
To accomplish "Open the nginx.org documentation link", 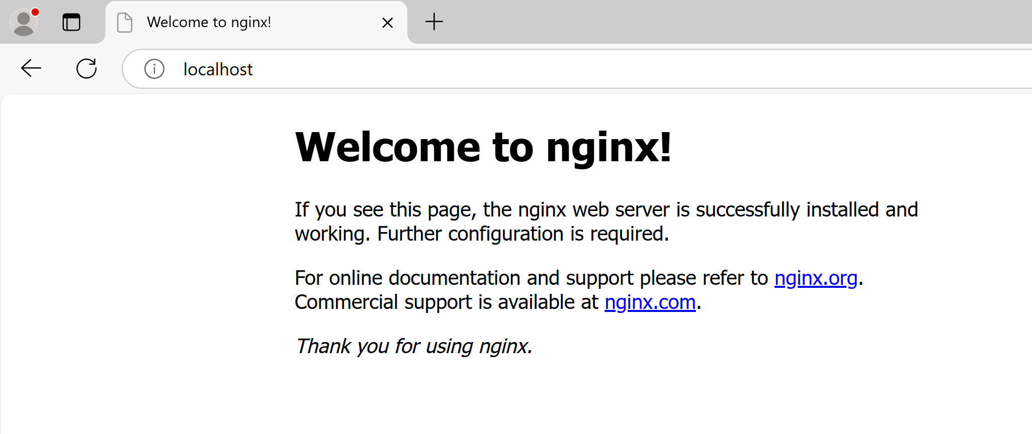I will coord(816,278).
